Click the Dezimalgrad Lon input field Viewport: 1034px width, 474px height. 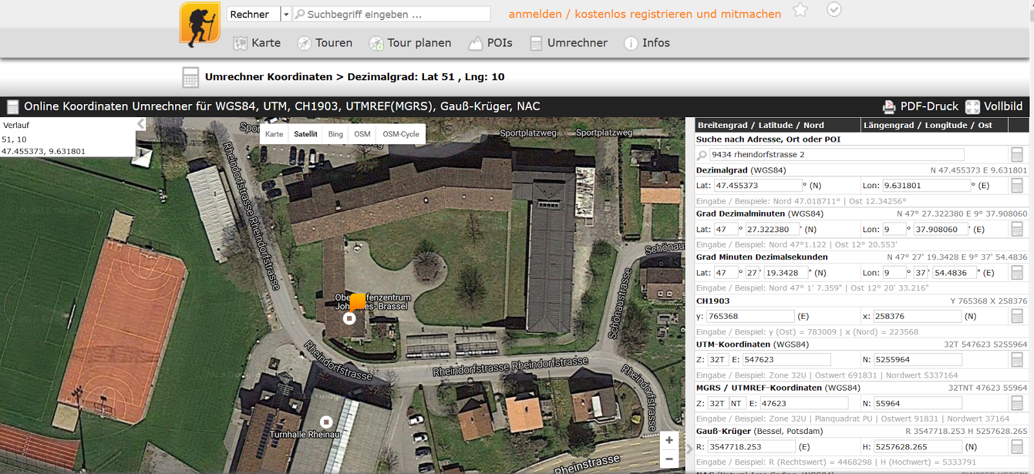(926, 186)
